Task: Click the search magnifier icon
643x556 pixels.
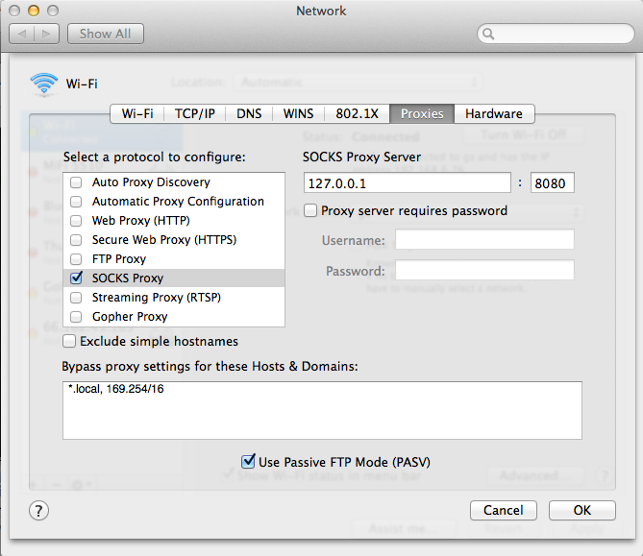Action: tap(488, 34)
